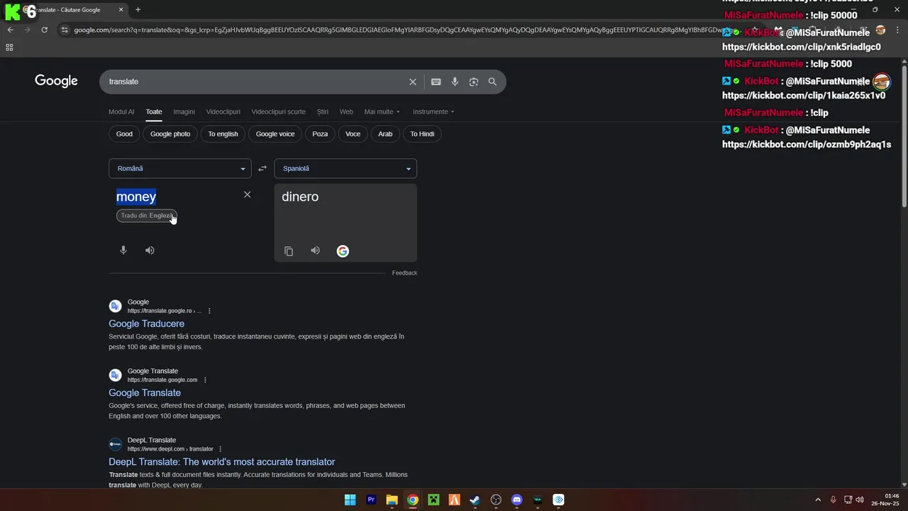Open kickbot clip link ozmb9ph2aq1s in chat
The image size is (908, 511).
click(x=807, y=144)
